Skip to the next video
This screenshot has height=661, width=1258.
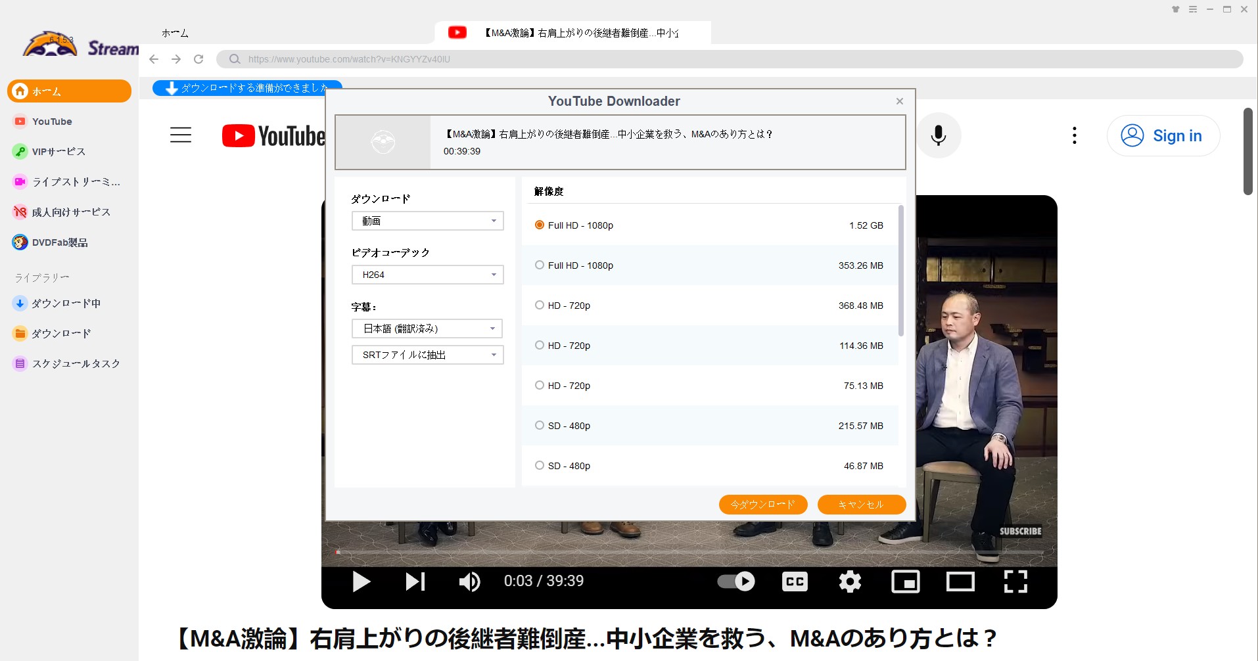coord(415,581)
